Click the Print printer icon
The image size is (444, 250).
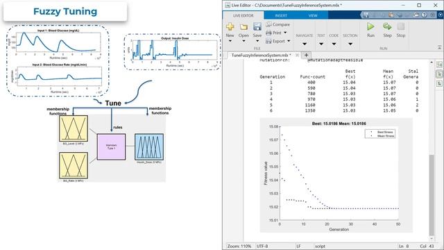coord(268,33)
